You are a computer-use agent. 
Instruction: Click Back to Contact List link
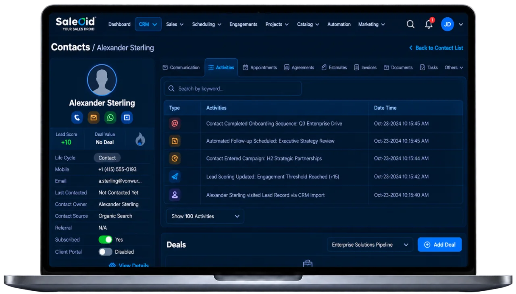point(436,48)
